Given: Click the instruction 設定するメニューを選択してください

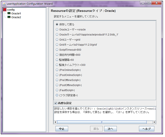Looking at the screenshot, I should (76, 17).
